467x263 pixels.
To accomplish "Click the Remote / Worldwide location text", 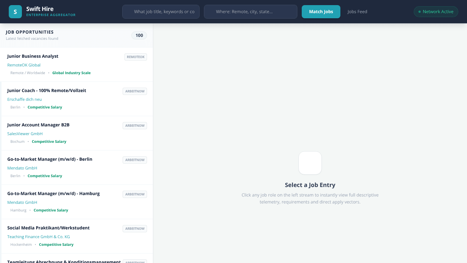I will [x=28, y=73].
